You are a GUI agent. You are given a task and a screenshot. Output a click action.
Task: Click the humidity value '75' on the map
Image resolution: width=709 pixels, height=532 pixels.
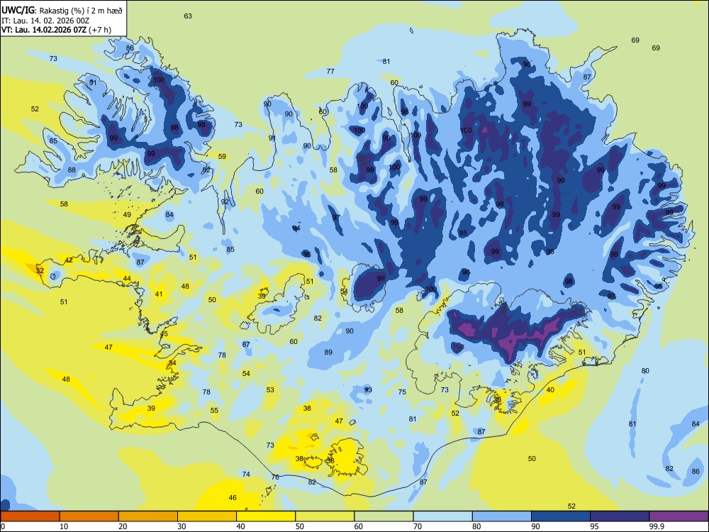click(402, 392)
